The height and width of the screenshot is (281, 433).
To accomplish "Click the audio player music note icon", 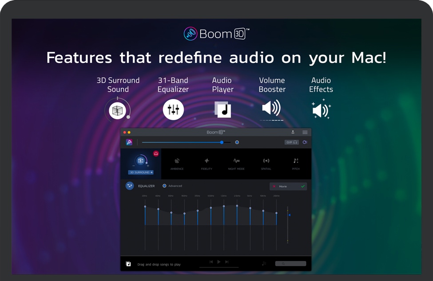I will [128, 264].
